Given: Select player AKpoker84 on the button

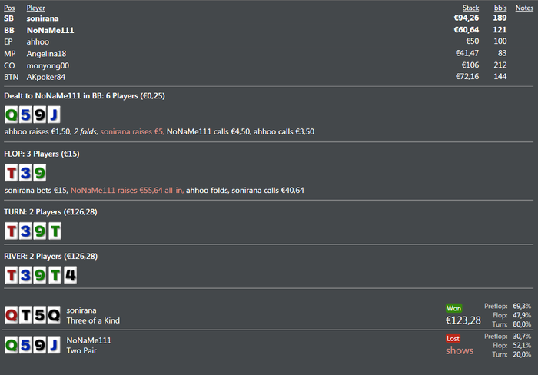Looking at the screenshot, I should pos(46,77).
